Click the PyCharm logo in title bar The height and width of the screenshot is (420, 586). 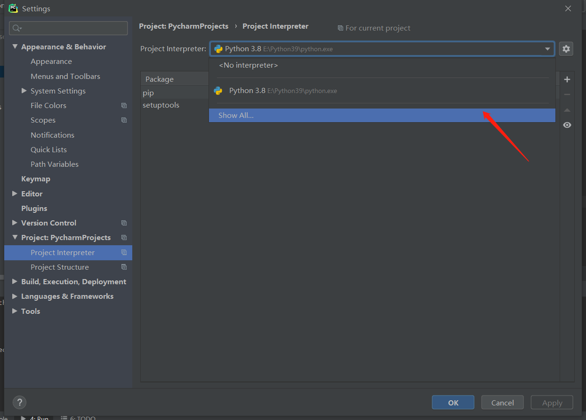13,8
